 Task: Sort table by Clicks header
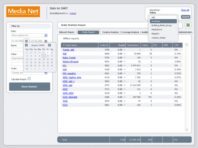tap(146, 45)
